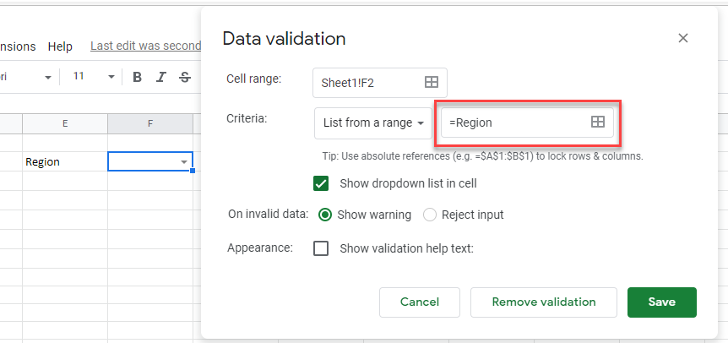Enable Show validation help text
This screenshot has width=728, height=343.
tap(321, 248)
